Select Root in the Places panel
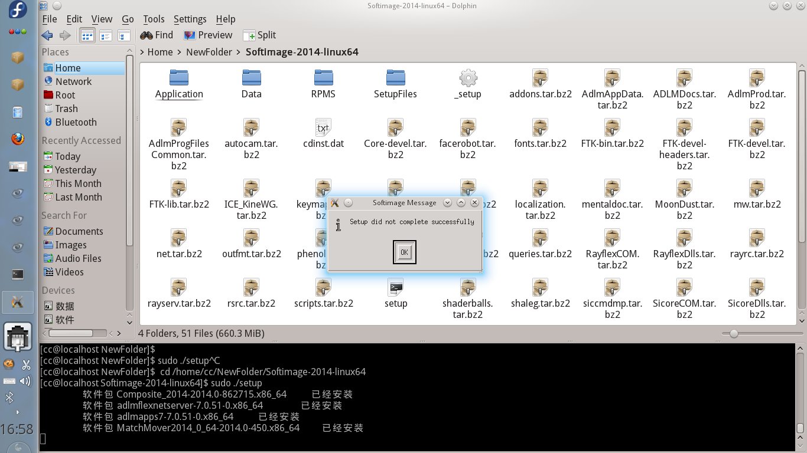The image size is (807, 453). (x=83, y=95)
